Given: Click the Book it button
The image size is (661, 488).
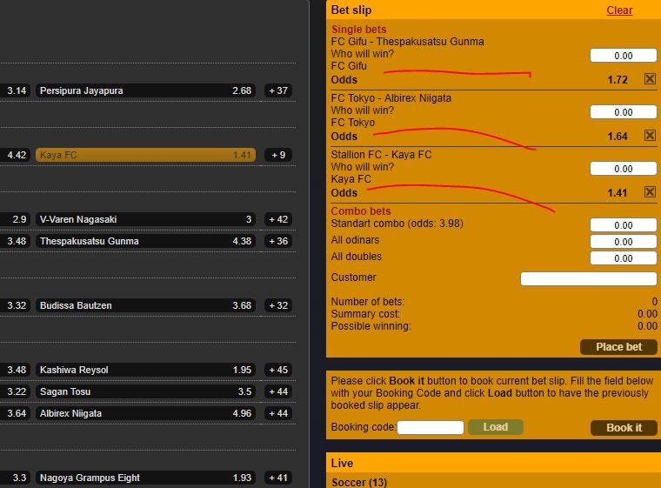Looking at the screenshot, I should pos(624,428).
